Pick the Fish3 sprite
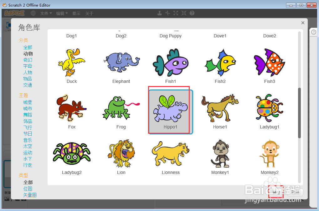Image resolution: width=319 pixels, height=211 pixels. click(270, 62)
